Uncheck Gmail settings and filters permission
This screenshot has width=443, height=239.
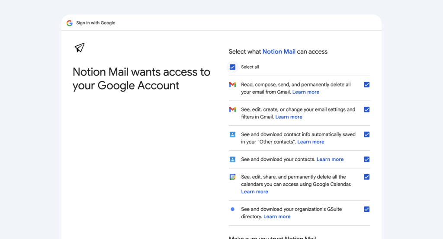pyautogui.click(x=366, y=110)
